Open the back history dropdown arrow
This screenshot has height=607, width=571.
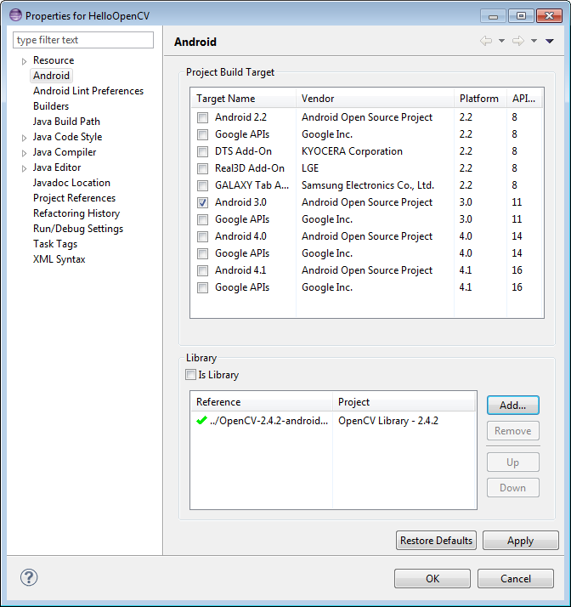(x=501, y=41)
